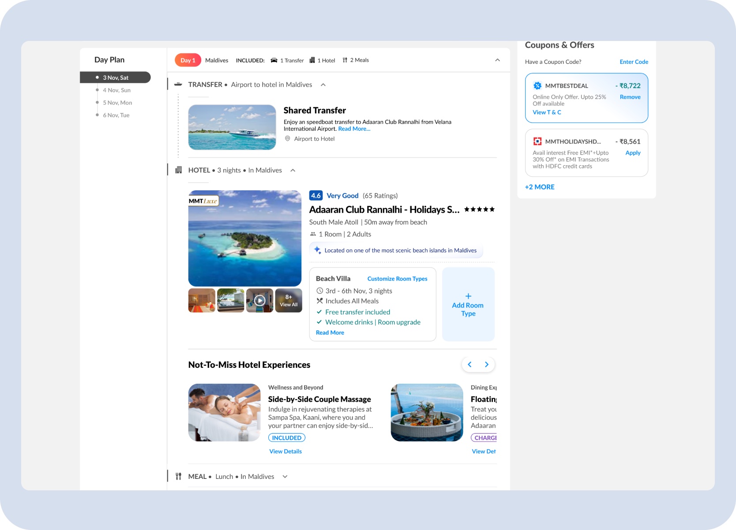Open the bedroom hotel thumbnail
The width and height of the screenshot is (736, 530).
(202, 300)
